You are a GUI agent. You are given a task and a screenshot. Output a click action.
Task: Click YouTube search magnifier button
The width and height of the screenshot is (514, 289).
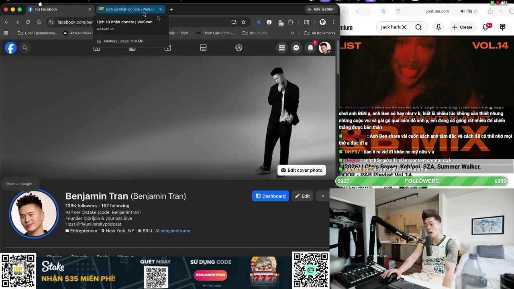tap(418, 27)
